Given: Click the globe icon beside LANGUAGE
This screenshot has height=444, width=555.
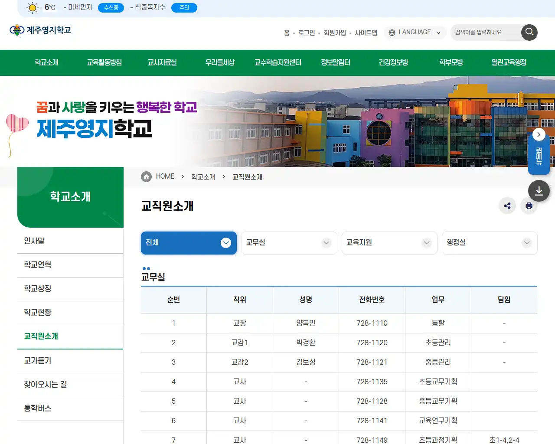Looking at the screenshot, I should pos(392,33).
